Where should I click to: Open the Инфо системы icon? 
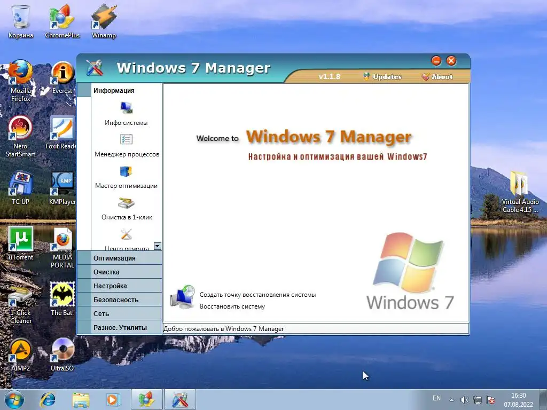pos(126,108)
